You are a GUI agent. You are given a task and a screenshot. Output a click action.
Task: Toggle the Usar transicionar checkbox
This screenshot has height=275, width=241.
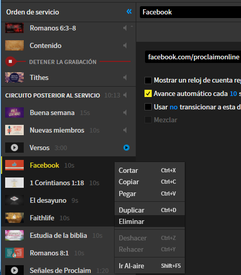point(148,107)
